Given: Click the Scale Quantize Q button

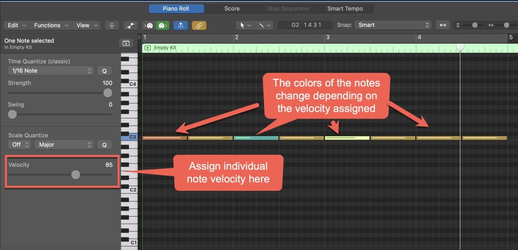Looking at the screenshot, I should click(x=104, y=145).
